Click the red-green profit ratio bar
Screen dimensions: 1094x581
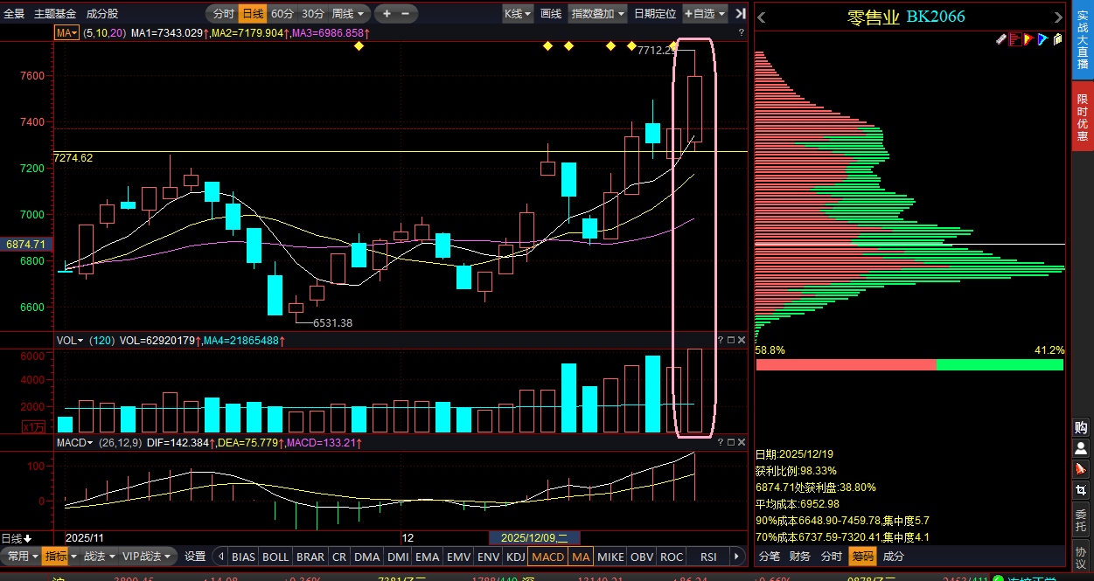(909, 364)
